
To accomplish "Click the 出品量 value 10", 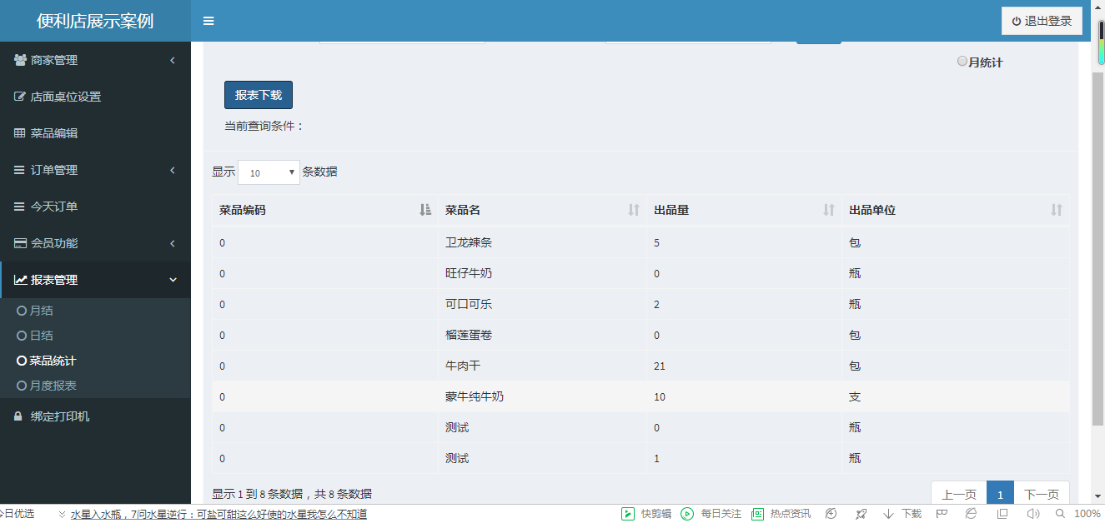I will pyautogui.click(x=659, y=397).
